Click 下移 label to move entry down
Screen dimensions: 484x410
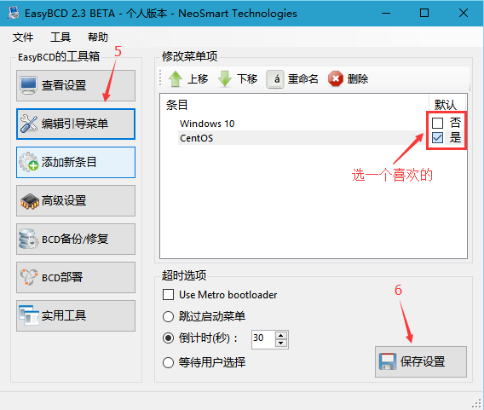coord(247,79)
